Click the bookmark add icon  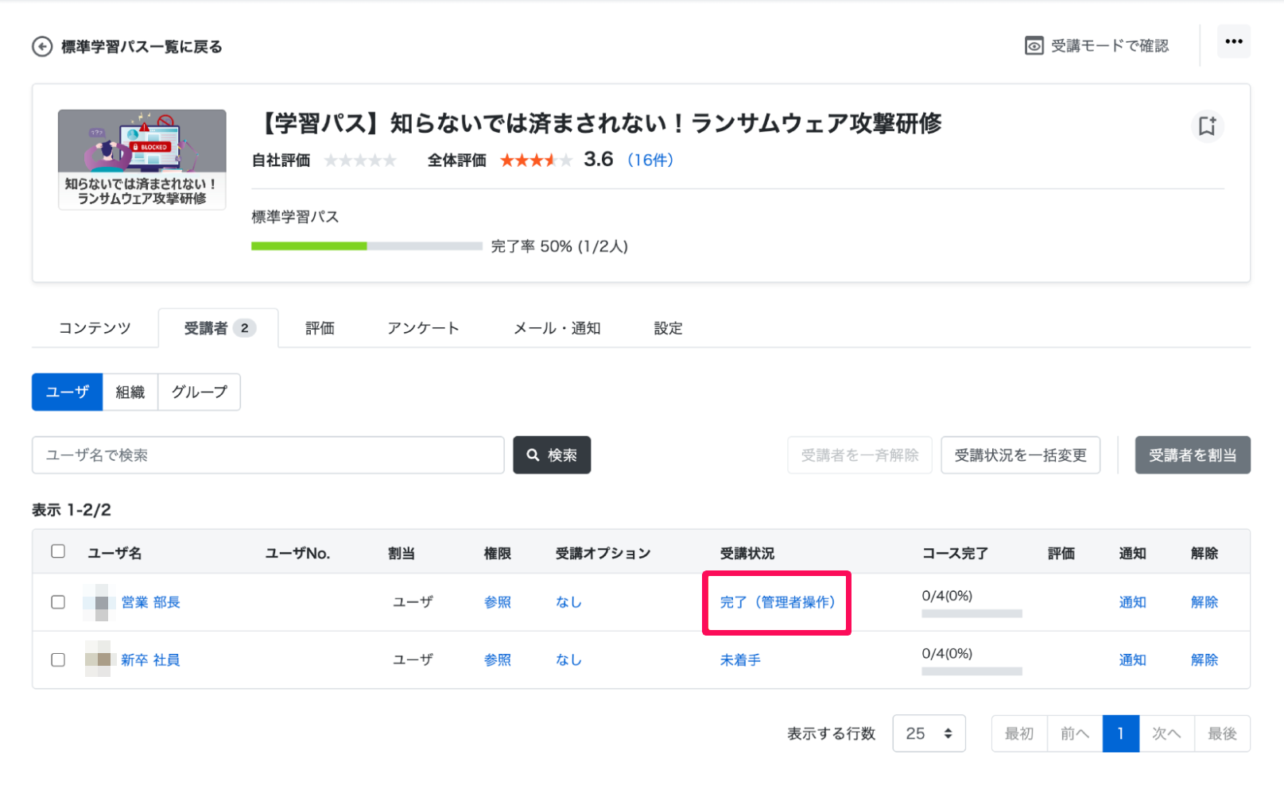click(x=1207, y=126)
